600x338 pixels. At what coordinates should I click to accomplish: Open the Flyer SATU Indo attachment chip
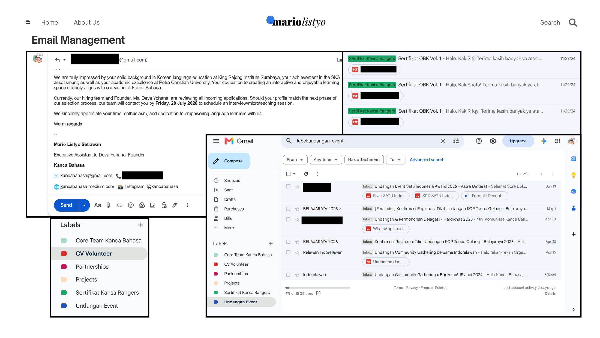tap(386, 196)
